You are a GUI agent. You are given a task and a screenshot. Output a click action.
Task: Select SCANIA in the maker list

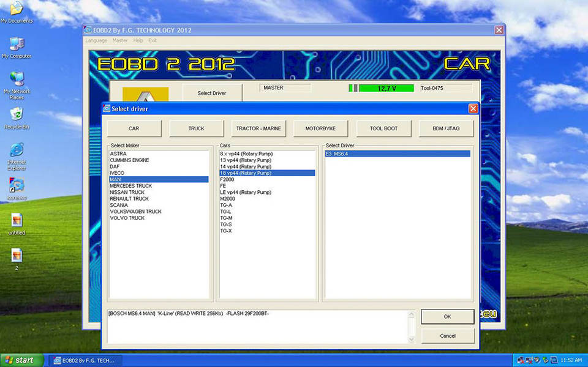[119, 205]
